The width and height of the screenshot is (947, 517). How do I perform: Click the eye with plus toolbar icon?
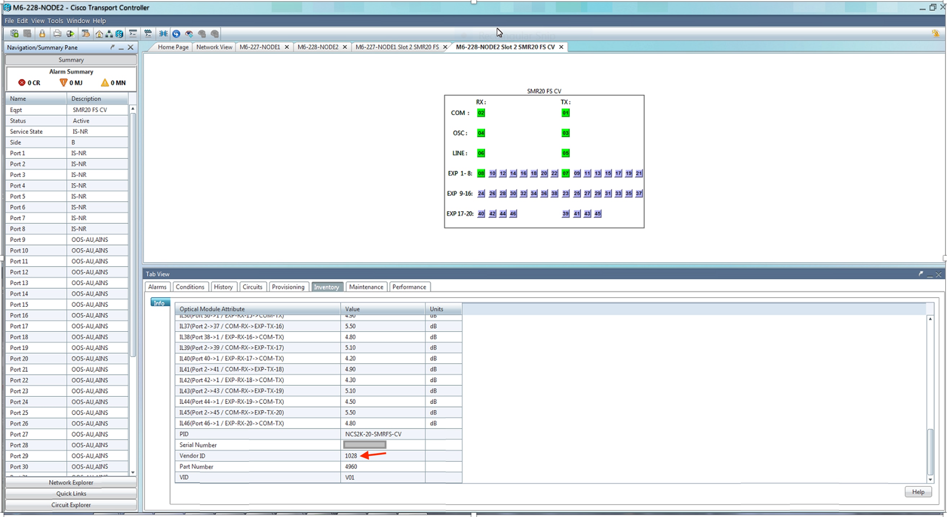[x=189, y=34]
